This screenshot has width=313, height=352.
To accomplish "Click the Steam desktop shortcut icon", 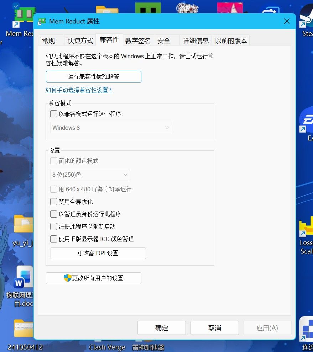I will (306, 16).
